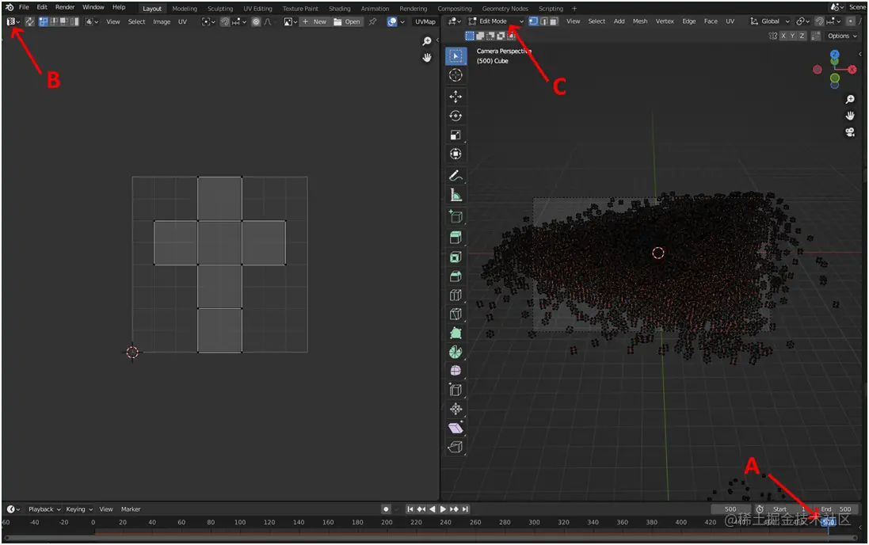Screen dimensions: 869x545
Task: Expand the Playback dropdown
Action: coord(44,509)
